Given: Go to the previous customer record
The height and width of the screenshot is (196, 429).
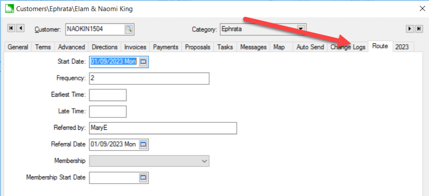Looking at the screenshot, I should click(20, 28).
